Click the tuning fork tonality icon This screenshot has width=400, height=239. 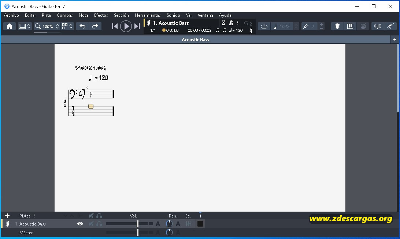pos(305,26)
